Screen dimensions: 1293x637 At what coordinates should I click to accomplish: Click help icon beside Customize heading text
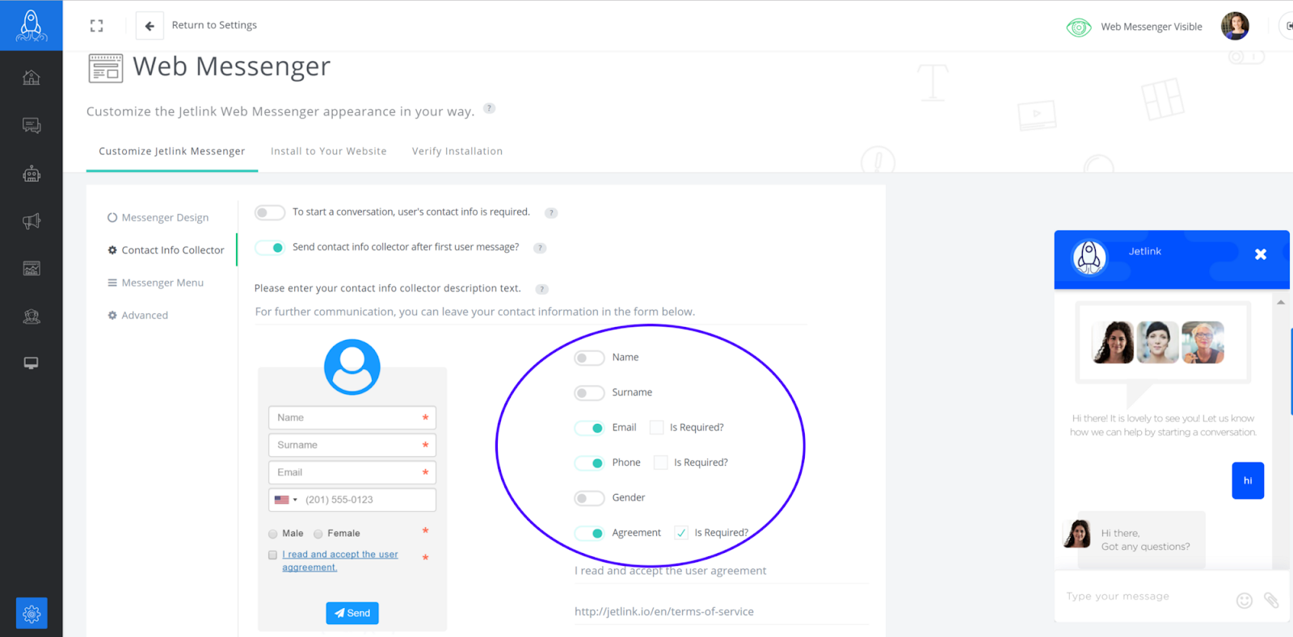coord(489,108)
